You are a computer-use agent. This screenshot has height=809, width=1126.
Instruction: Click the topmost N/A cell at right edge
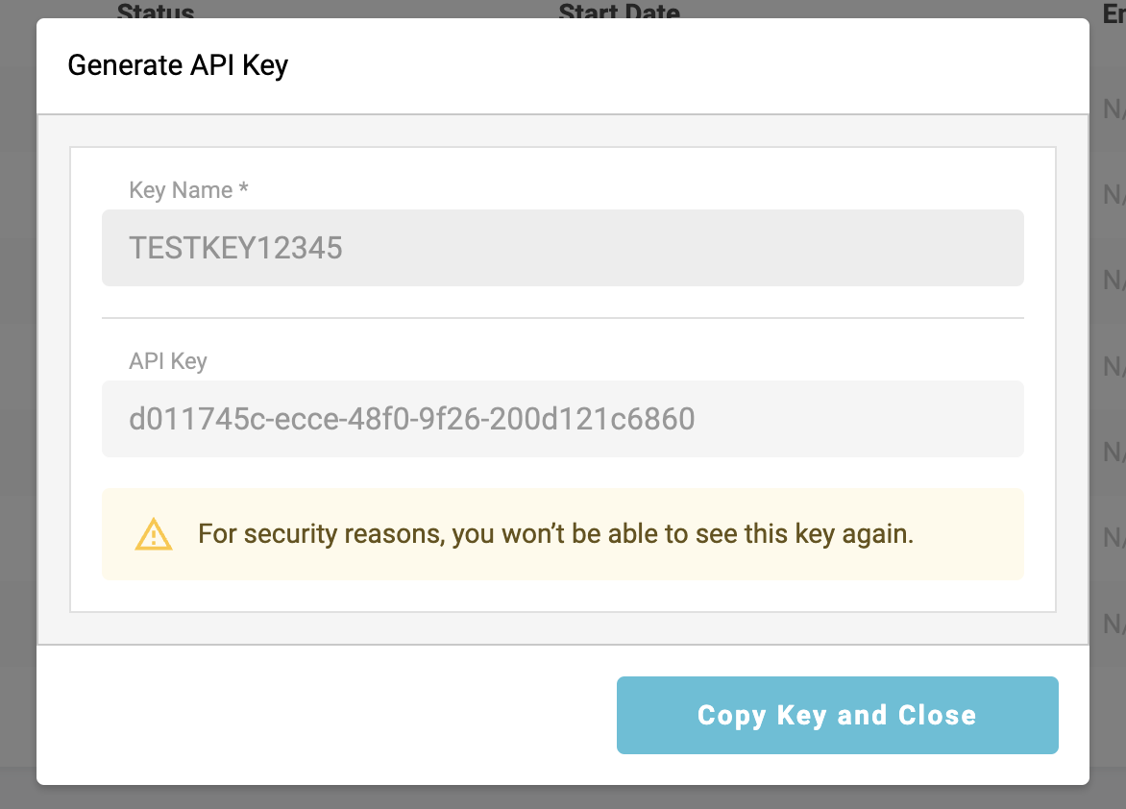[1114, 110]
